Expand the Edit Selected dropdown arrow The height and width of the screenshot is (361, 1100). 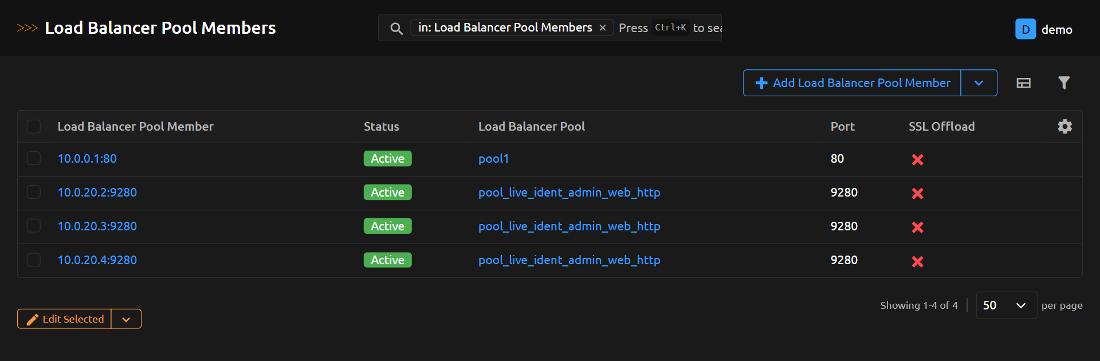126,319
